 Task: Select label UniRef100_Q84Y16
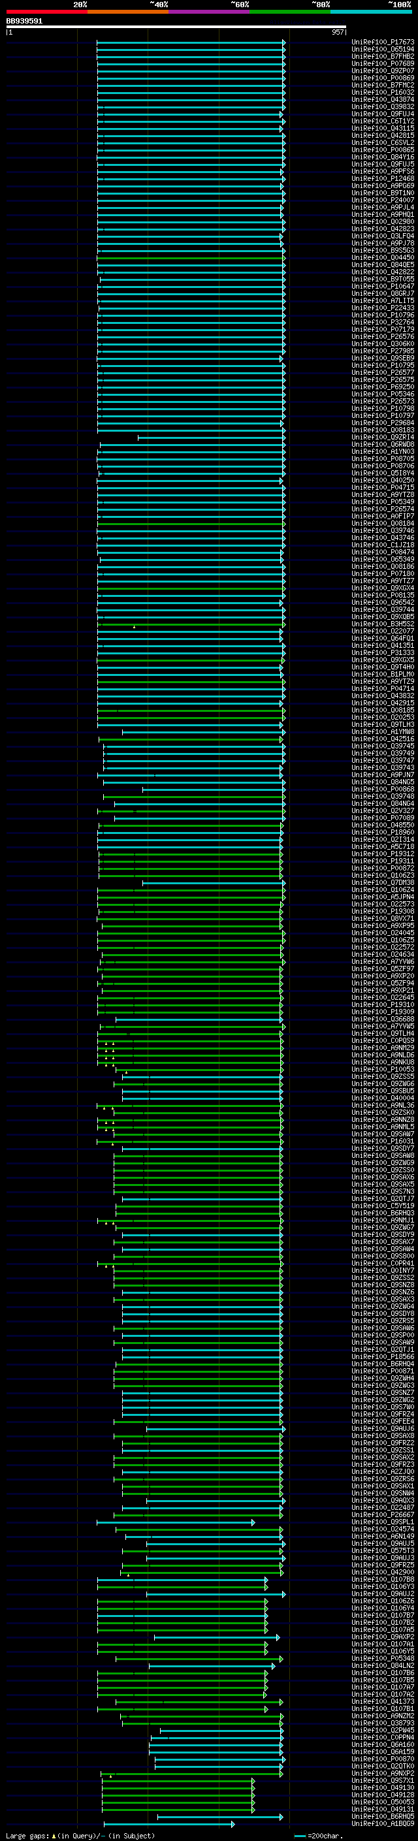click(x=383, y=157)
